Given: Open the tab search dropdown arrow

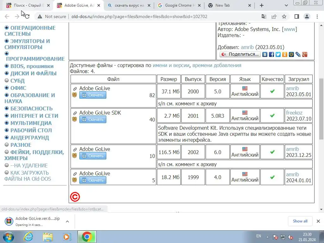Looking at the screenshot, I should click(x=286, y=5).
